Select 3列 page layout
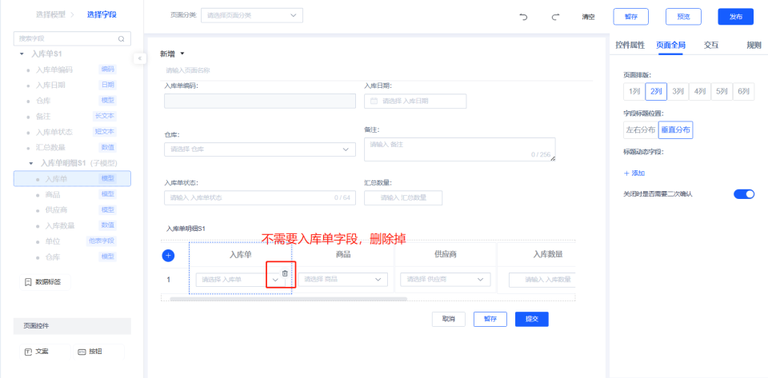 pos(678,91)
